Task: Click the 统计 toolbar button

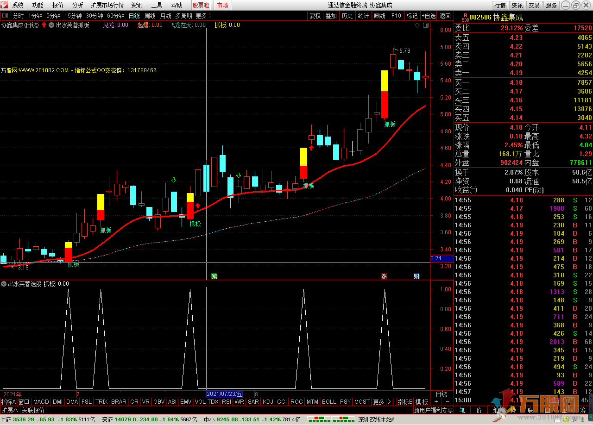Action: 363,16
